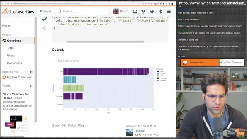This screenshot has height=139, width=247.
Task: Open the achievements trophy icon
Action: pyautogui.click(x=143, y=11)
